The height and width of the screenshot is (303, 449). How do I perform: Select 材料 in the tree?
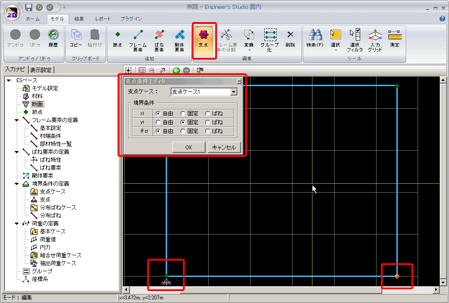37,96
